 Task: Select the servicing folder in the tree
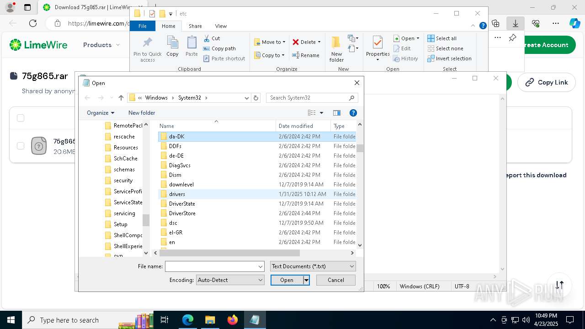tap(123, 213)
